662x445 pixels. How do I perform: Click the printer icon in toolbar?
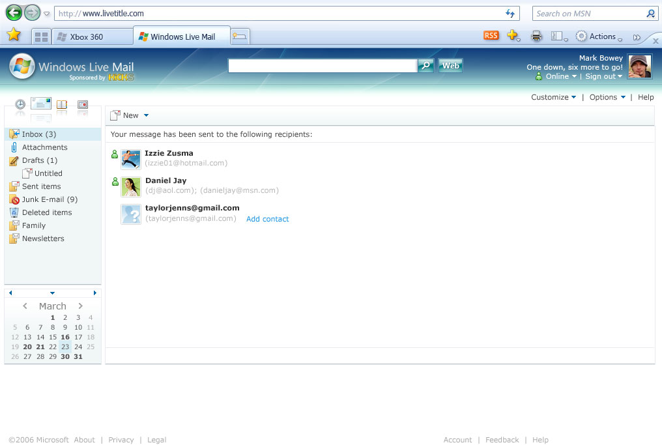[536, 36]
